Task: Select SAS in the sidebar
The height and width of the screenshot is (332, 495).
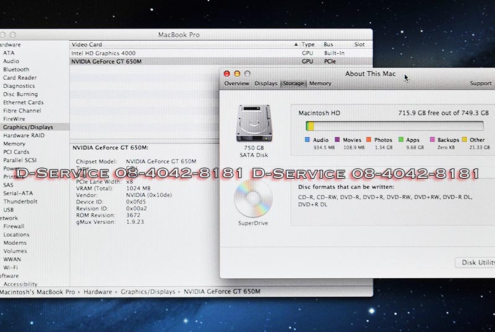Action: (8, 185)
